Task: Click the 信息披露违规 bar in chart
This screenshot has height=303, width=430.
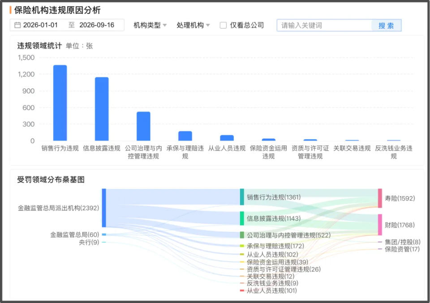Action: 102,109
